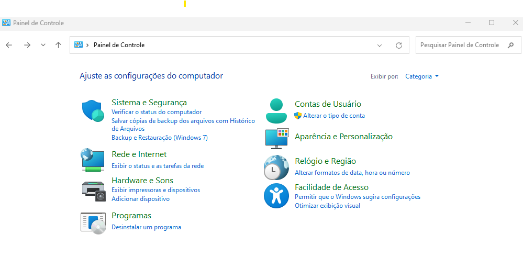The height and width of the screenshot is (268, 523).
Task: Click the Facilidade de Acesso icon
Action: [276, 196]
